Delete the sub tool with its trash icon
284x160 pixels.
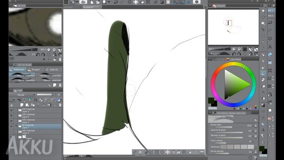coord(60,85)
